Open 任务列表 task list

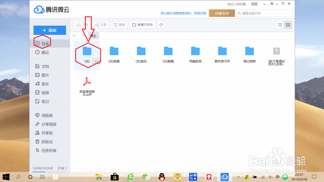click(x=50, y=150)
